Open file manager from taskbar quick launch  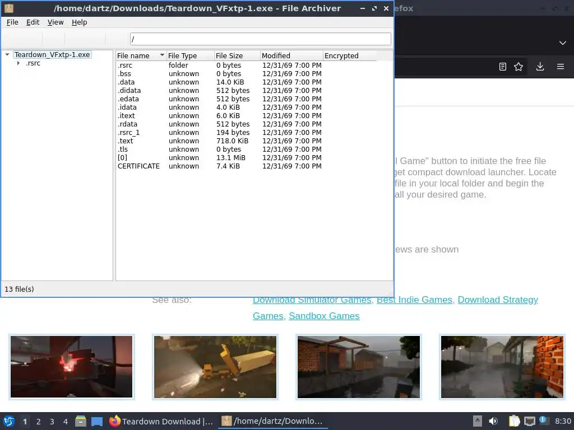(x=81, y=421)
